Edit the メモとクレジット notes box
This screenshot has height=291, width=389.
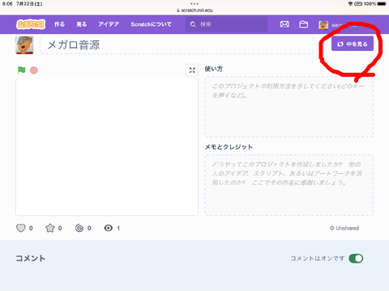289,185
